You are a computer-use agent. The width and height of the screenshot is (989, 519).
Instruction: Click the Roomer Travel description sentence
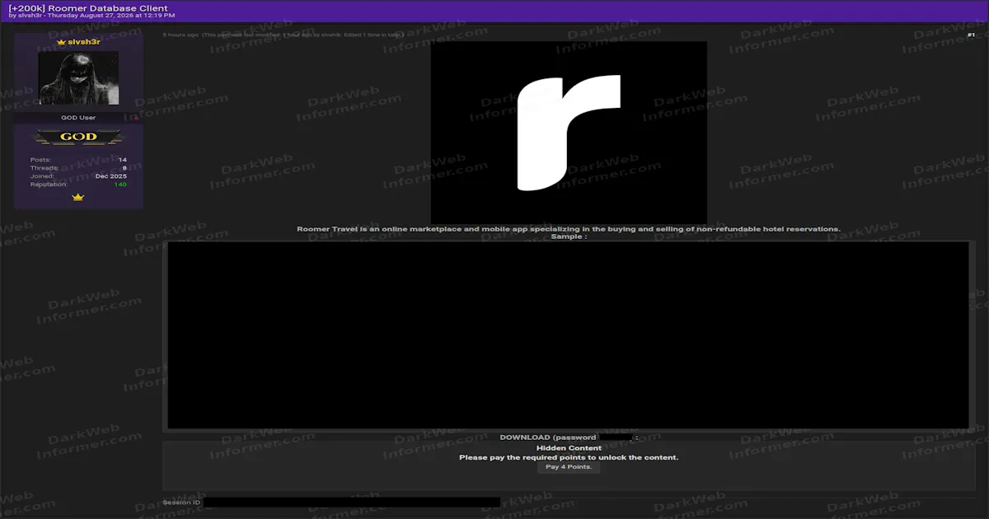point(569,229)
